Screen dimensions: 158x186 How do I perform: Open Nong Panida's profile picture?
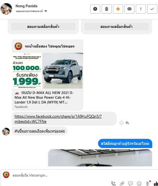6,9
